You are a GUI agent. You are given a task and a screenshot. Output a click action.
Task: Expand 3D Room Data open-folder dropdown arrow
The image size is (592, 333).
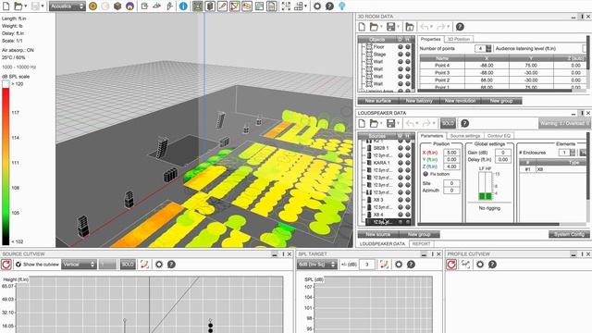381,27
